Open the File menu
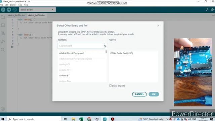Viewport: 215px width, 121px height. click(1, 5)
